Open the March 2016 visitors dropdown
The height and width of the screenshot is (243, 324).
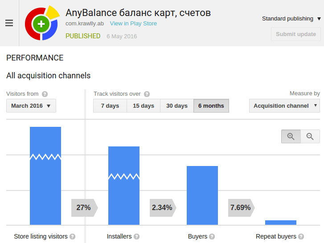pos(31,106)
